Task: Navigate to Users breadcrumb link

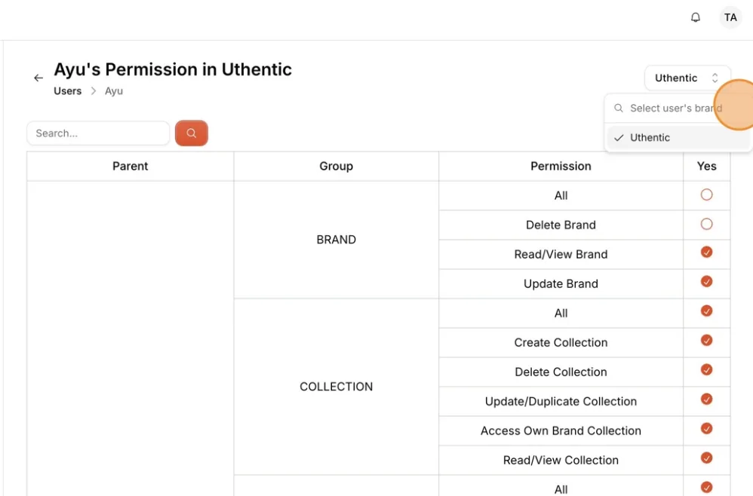Action: [x=68, y=91]
